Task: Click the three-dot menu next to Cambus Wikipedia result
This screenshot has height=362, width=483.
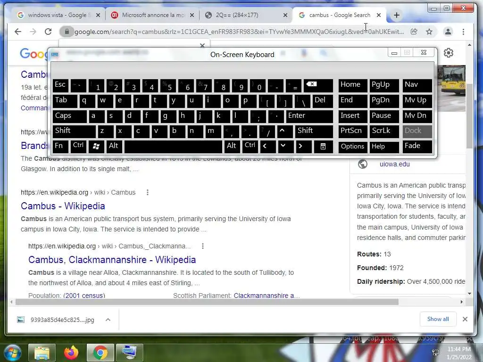Action: pyautogui.click(x=148, y=192)
